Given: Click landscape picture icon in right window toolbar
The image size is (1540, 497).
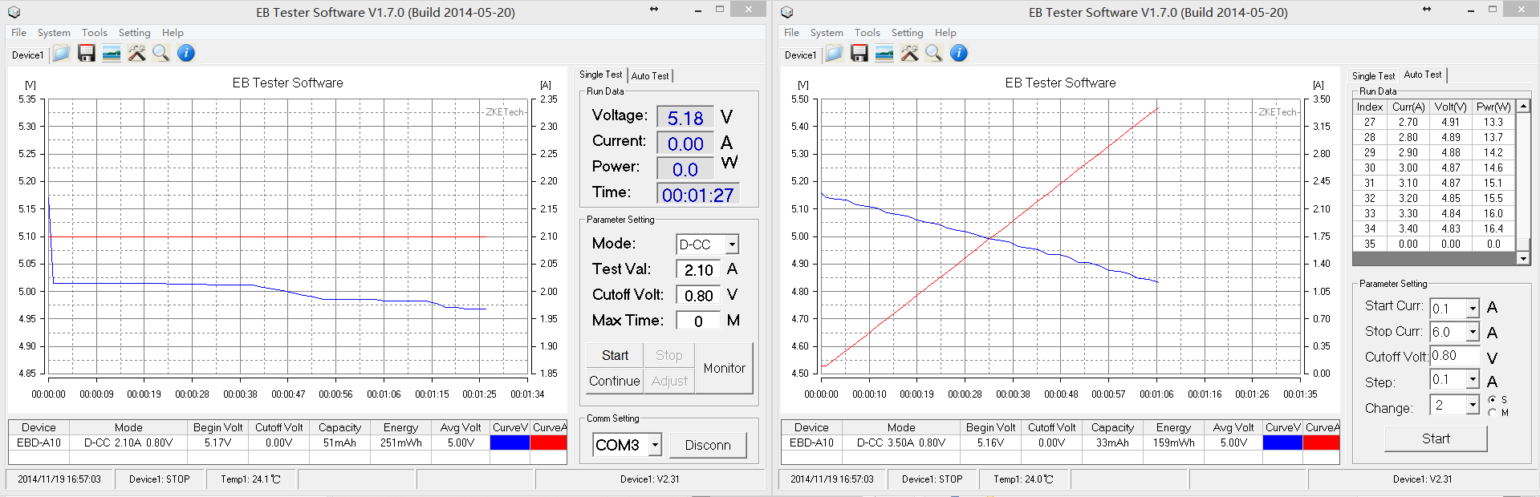Looking at the screenshot, I should (x=884, y=54).
